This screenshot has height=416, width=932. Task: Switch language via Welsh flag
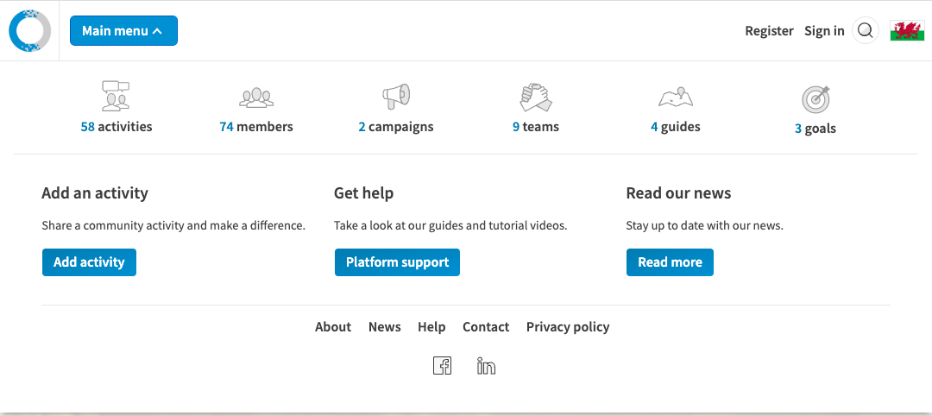[907, 30]
